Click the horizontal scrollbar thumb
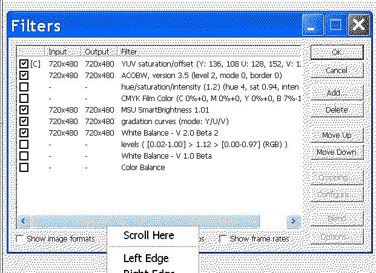The height and width of the screenshot is (273, 376). tap(145, 221)
